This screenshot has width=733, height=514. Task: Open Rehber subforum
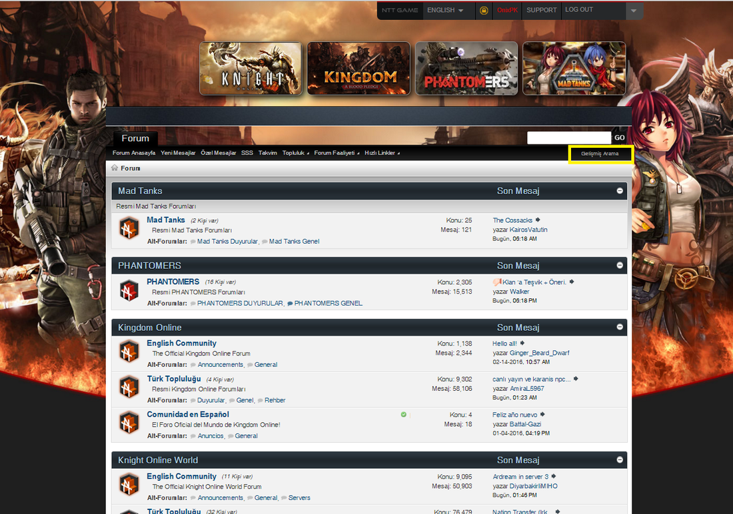pos(275,400)
